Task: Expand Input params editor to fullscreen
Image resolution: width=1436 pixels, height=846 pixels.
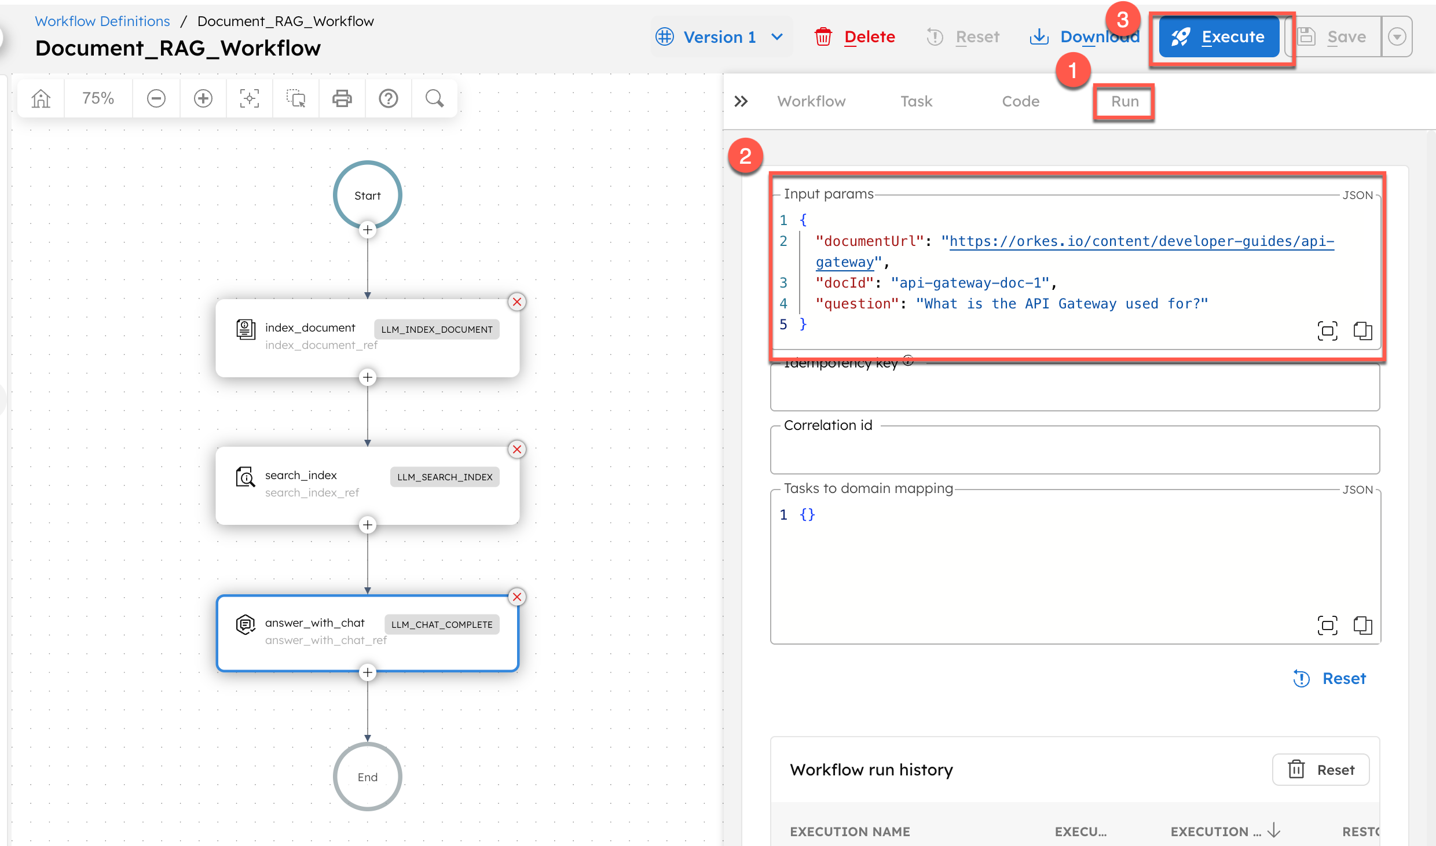Action: pos(1327,330)
